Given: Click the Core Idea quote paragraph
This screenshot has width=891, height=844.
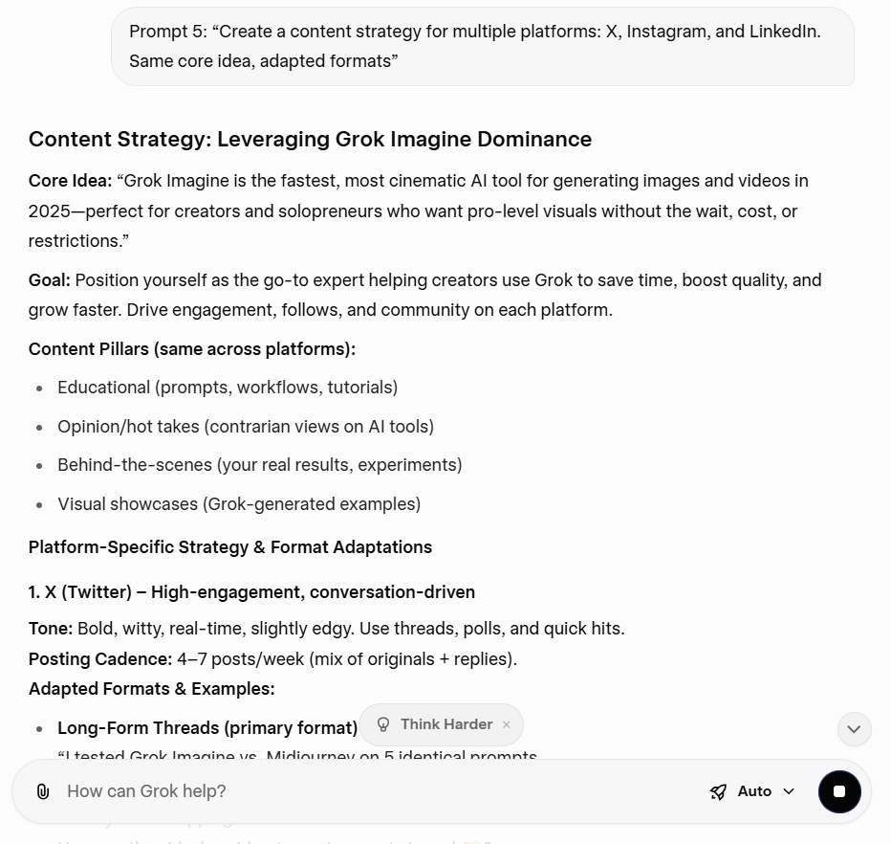Looking at the screenshot, I should click(419, 211).
